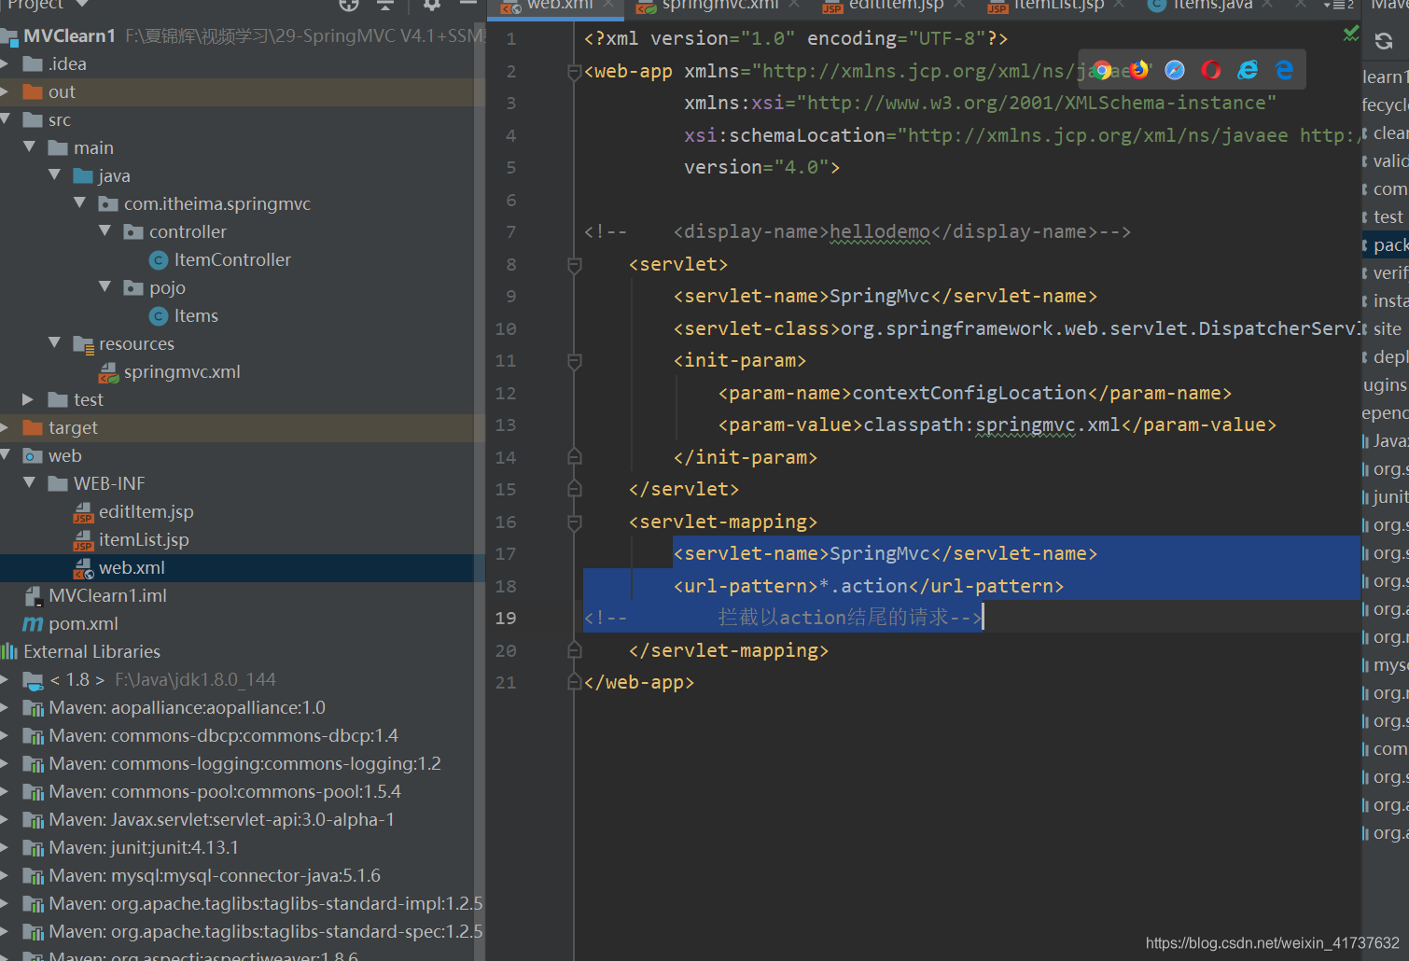The image size is (1409, 961).
Task: Click orange out folder icon
Action: click(33, 92)
